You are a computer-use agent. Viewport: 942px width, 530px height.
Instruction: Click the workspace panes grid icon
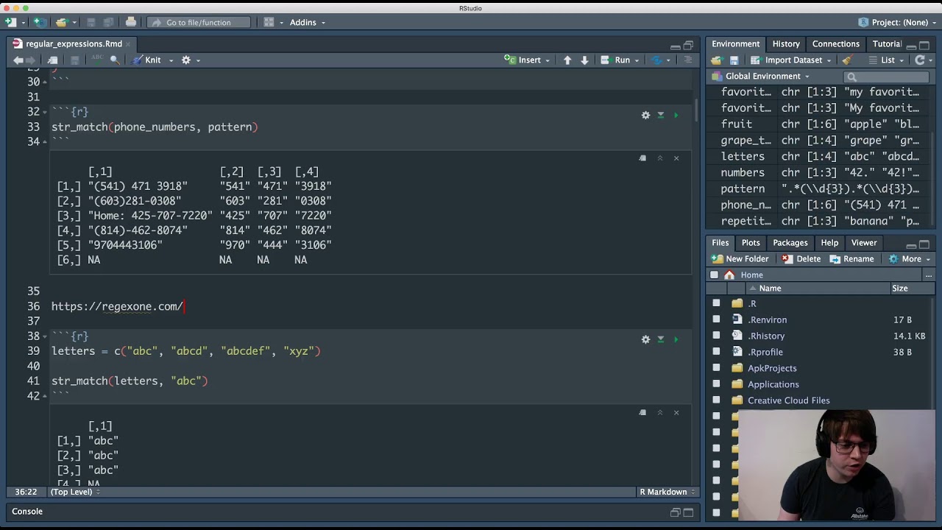[x=269, y=22]
